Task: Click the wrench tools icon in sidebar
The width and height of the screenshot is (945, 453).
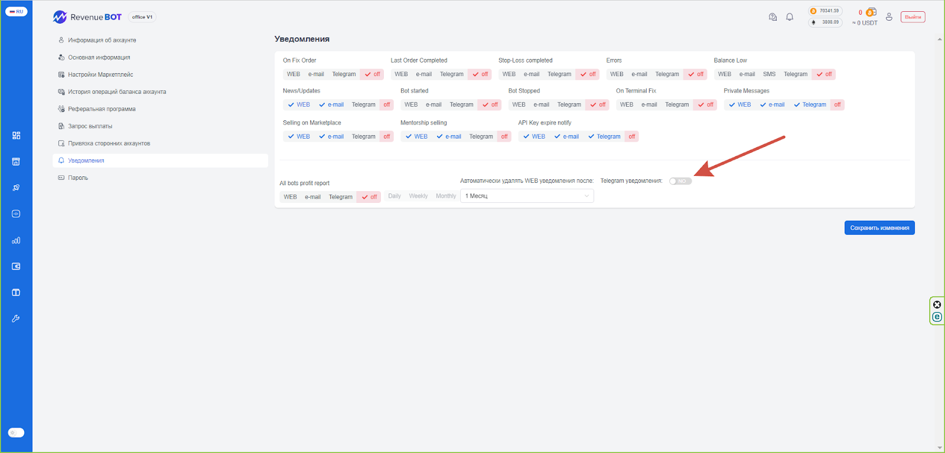Action: pos(16,319)
